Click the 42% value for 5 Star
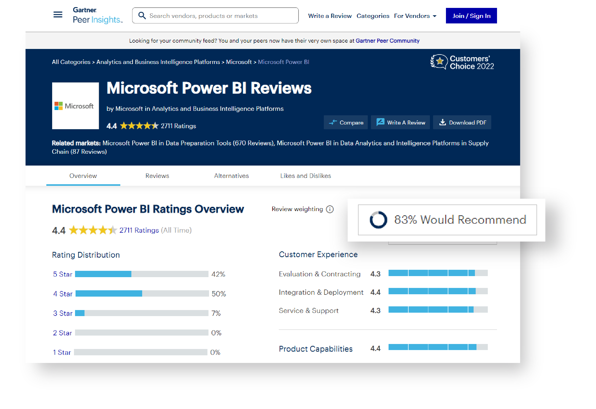 [218, 274]
